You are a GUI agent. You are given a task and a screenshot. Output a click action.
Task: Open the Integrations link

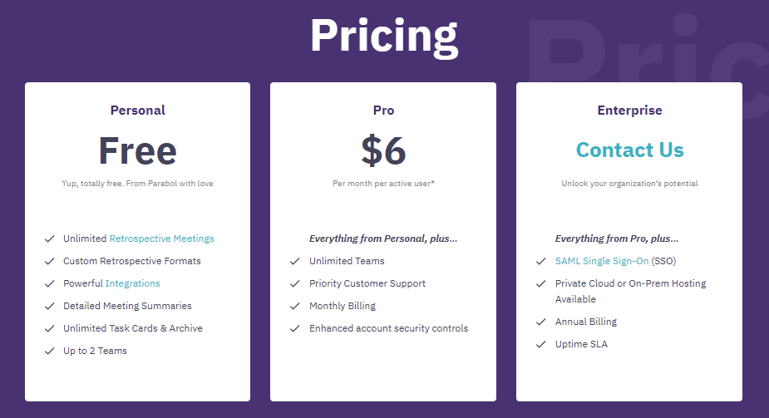point(132,283)
